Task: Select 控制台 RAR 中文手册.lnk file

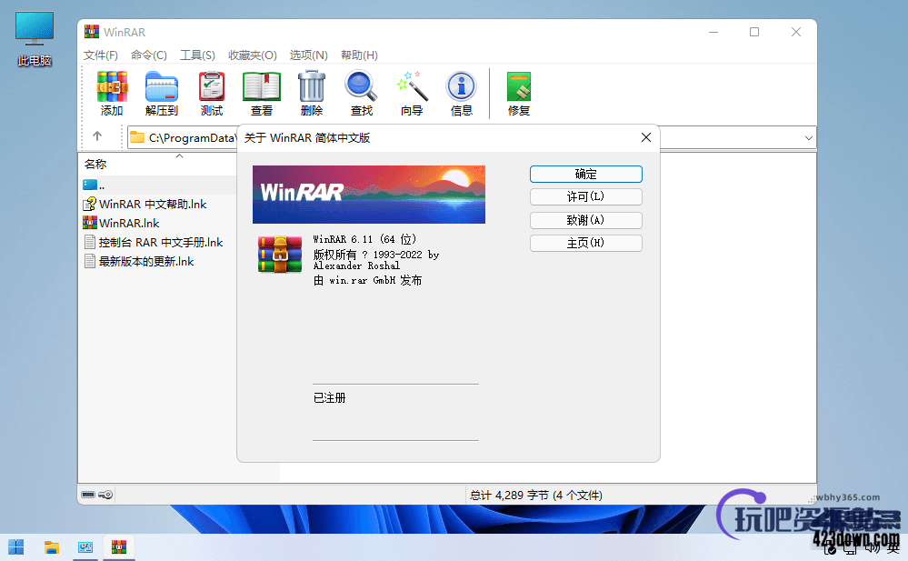Action: [153, 242]
